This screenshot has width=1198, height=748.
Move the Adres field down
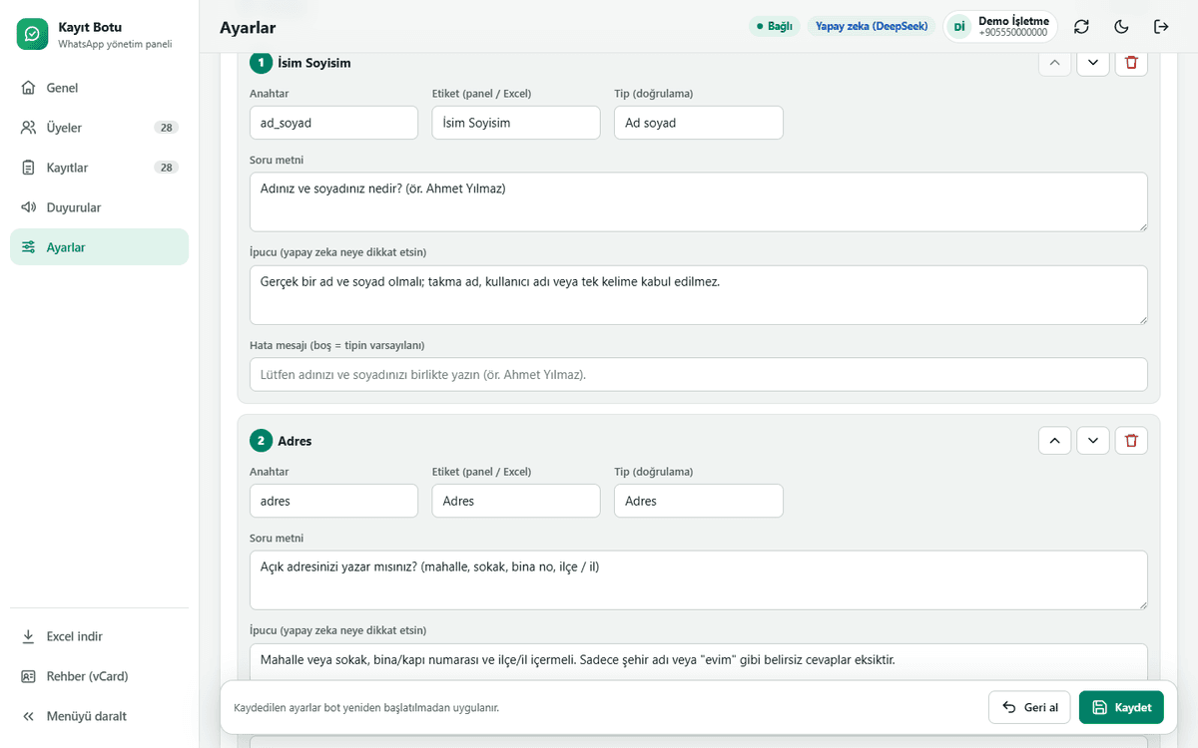[x=1093, y=440]
